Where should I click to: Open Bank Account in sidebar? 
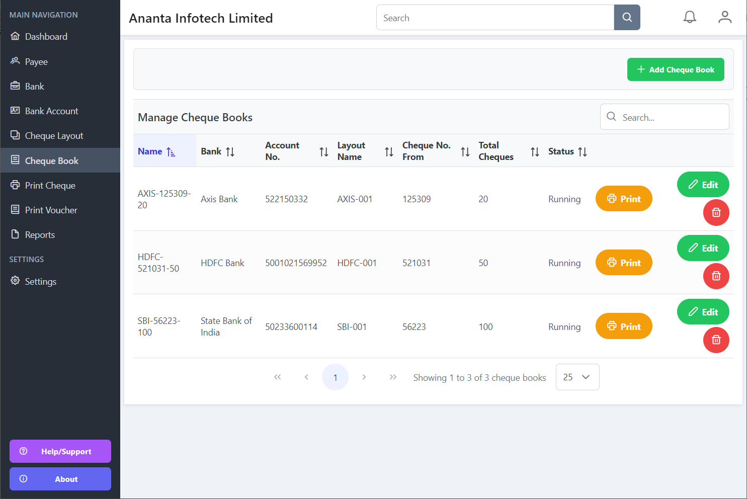pyautogui.click(x=60, y=111)
